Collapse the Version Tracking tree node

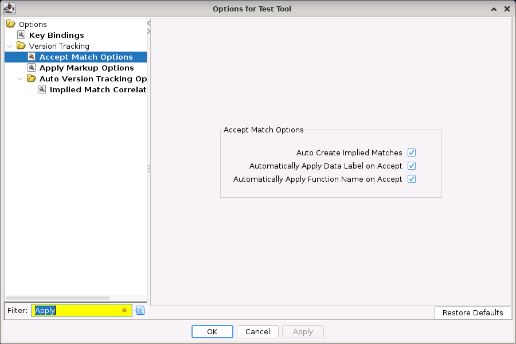[10, 46]
